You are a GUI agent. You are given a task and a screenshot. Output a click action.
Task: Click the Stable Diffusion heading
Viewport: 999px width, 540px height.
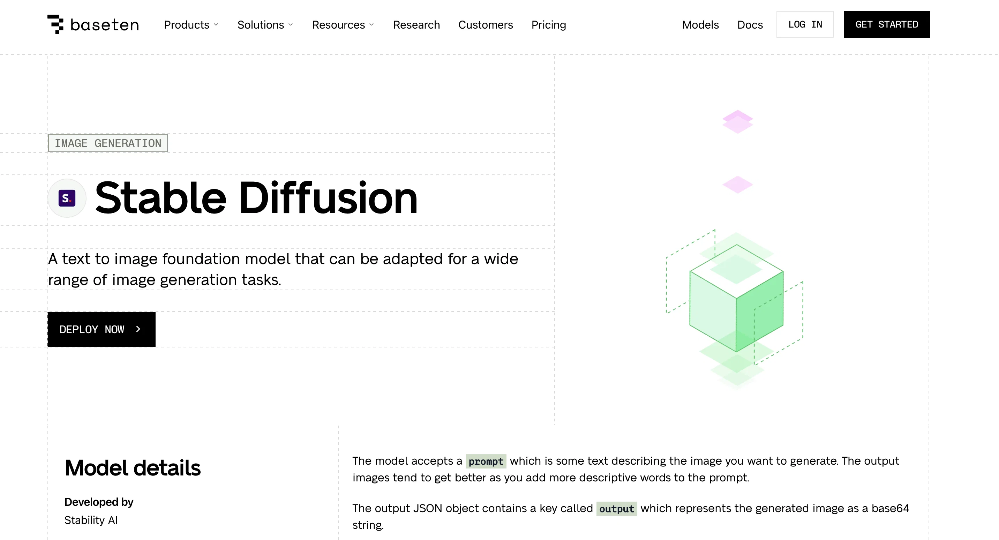[x=256, y=198]
